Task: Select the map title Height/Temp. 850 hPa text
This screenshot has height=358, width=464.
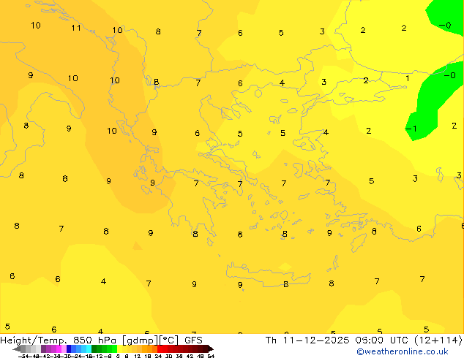Action: click(59, 340)
